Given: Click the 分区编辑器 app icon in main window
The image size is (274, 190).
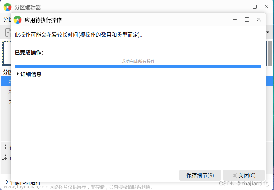Looking at the screenshot, I should 7,7.
